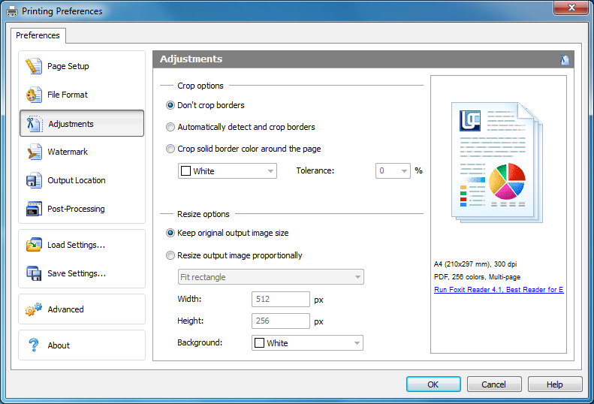594x404 pixels.
Task: Open the crop border color dropdown
Action: pyautogui.click(x=227, y=171)
